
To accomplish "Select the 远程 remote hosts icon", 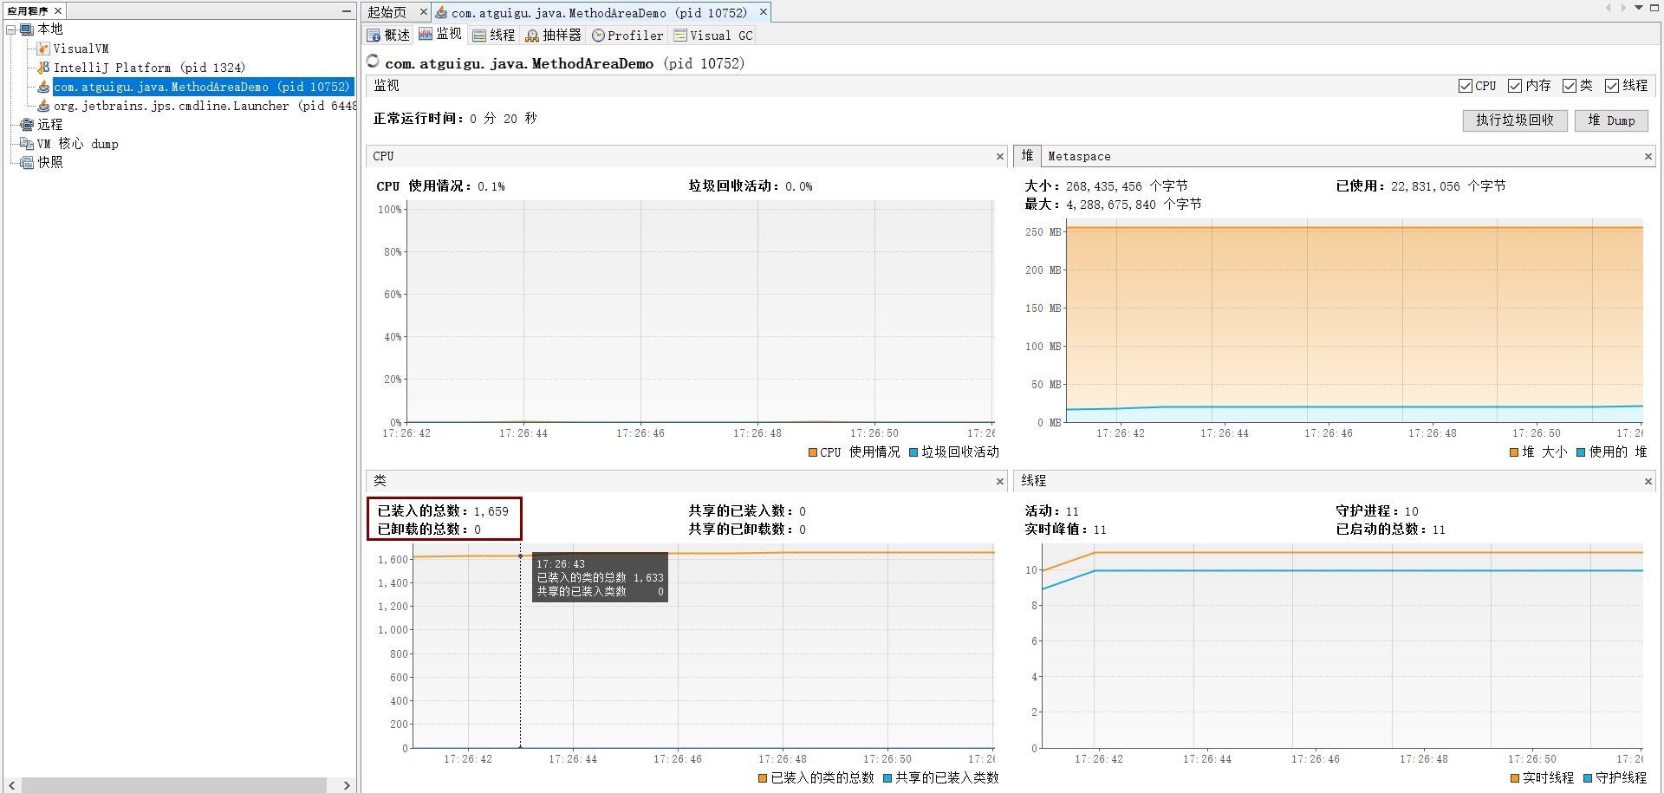I will pyautogui.click(x=27, y=125).
